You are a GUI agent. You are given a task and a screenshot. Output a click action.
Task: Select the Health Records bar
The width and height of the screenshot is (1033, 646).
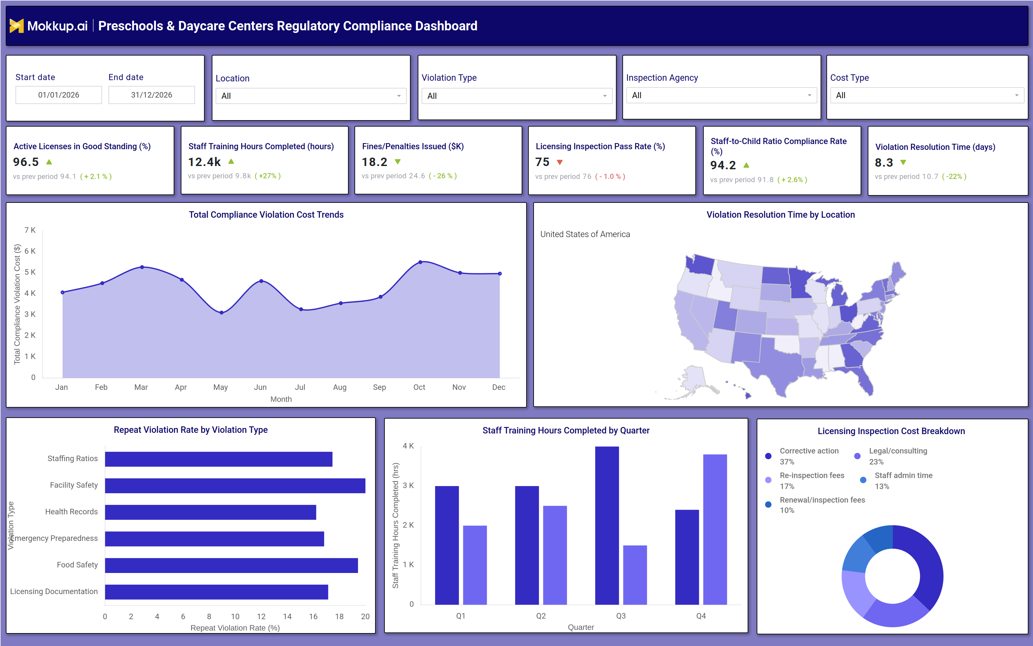[x=210, y=512]
